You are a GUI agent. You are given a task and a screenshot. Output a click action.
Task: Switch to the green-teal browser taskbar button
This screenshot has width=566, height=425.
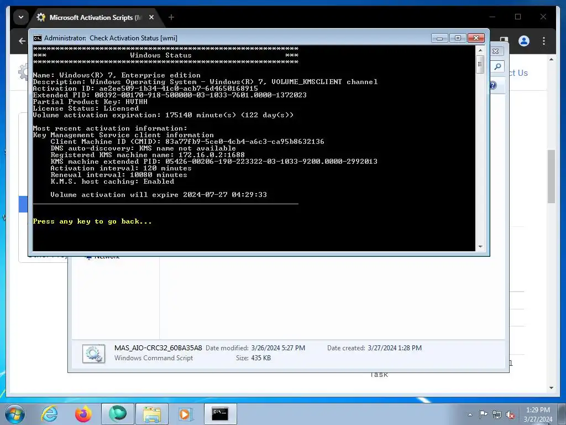pyautogui.click(x=118, y=414)
